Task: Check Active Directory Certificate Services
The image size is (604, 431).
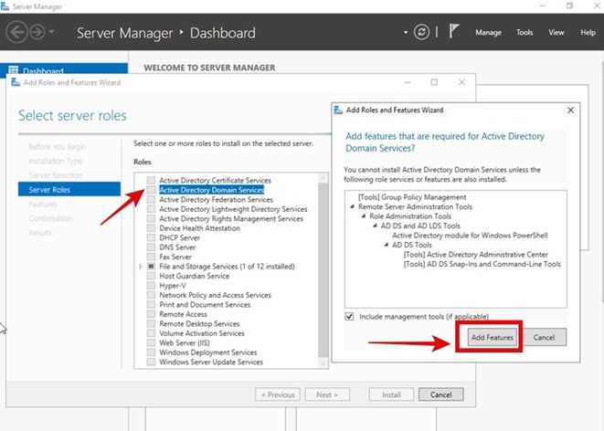Action: [151, 180]
